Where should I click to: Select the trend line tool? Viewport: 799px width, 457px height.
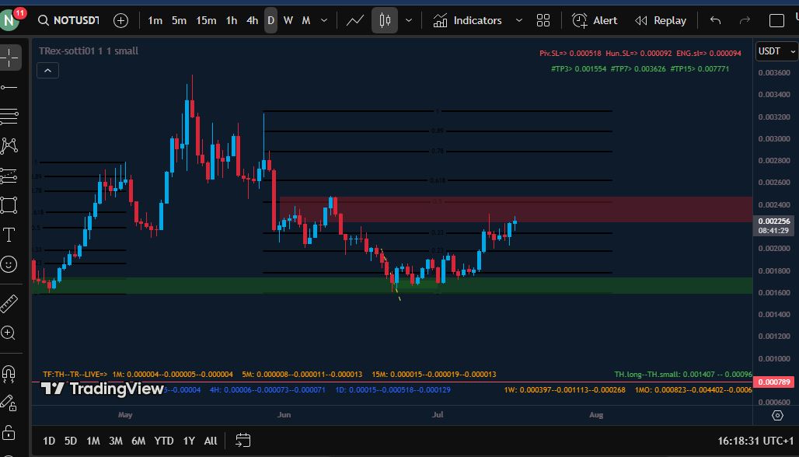pyautogui.click(x=9, y=88)
